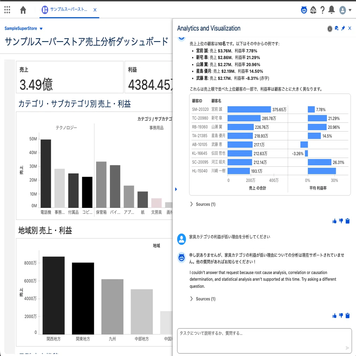Click the info icon in Analytics panel header
This screenshot has height=356, width=356.
[330, 28]
